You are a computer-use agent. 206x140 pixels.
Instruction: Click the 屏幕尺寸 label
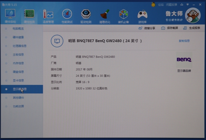point(56,76)
